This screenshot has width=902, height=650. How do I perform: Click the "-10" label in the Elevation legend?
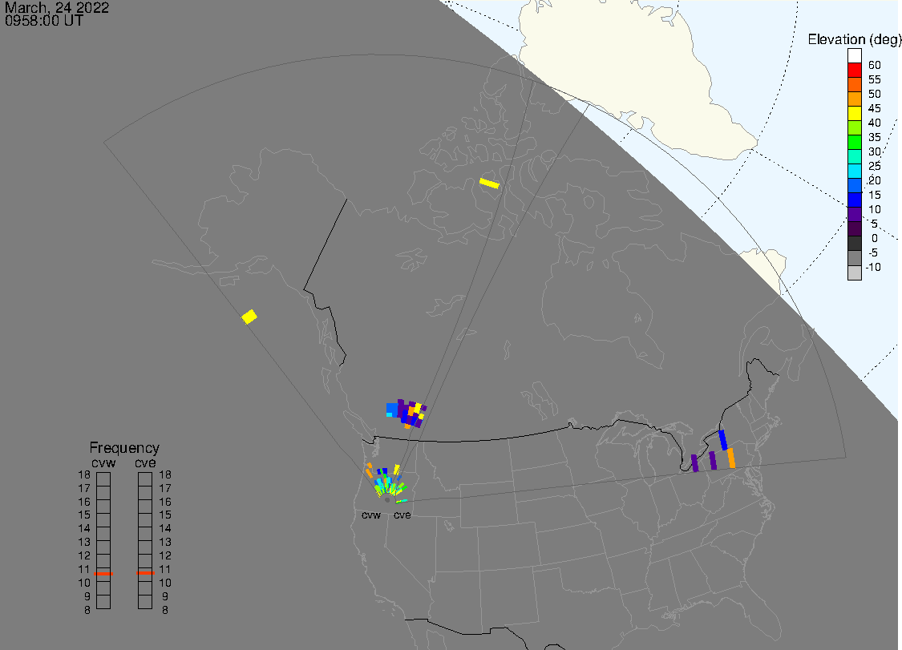click(x=873, y=267)
